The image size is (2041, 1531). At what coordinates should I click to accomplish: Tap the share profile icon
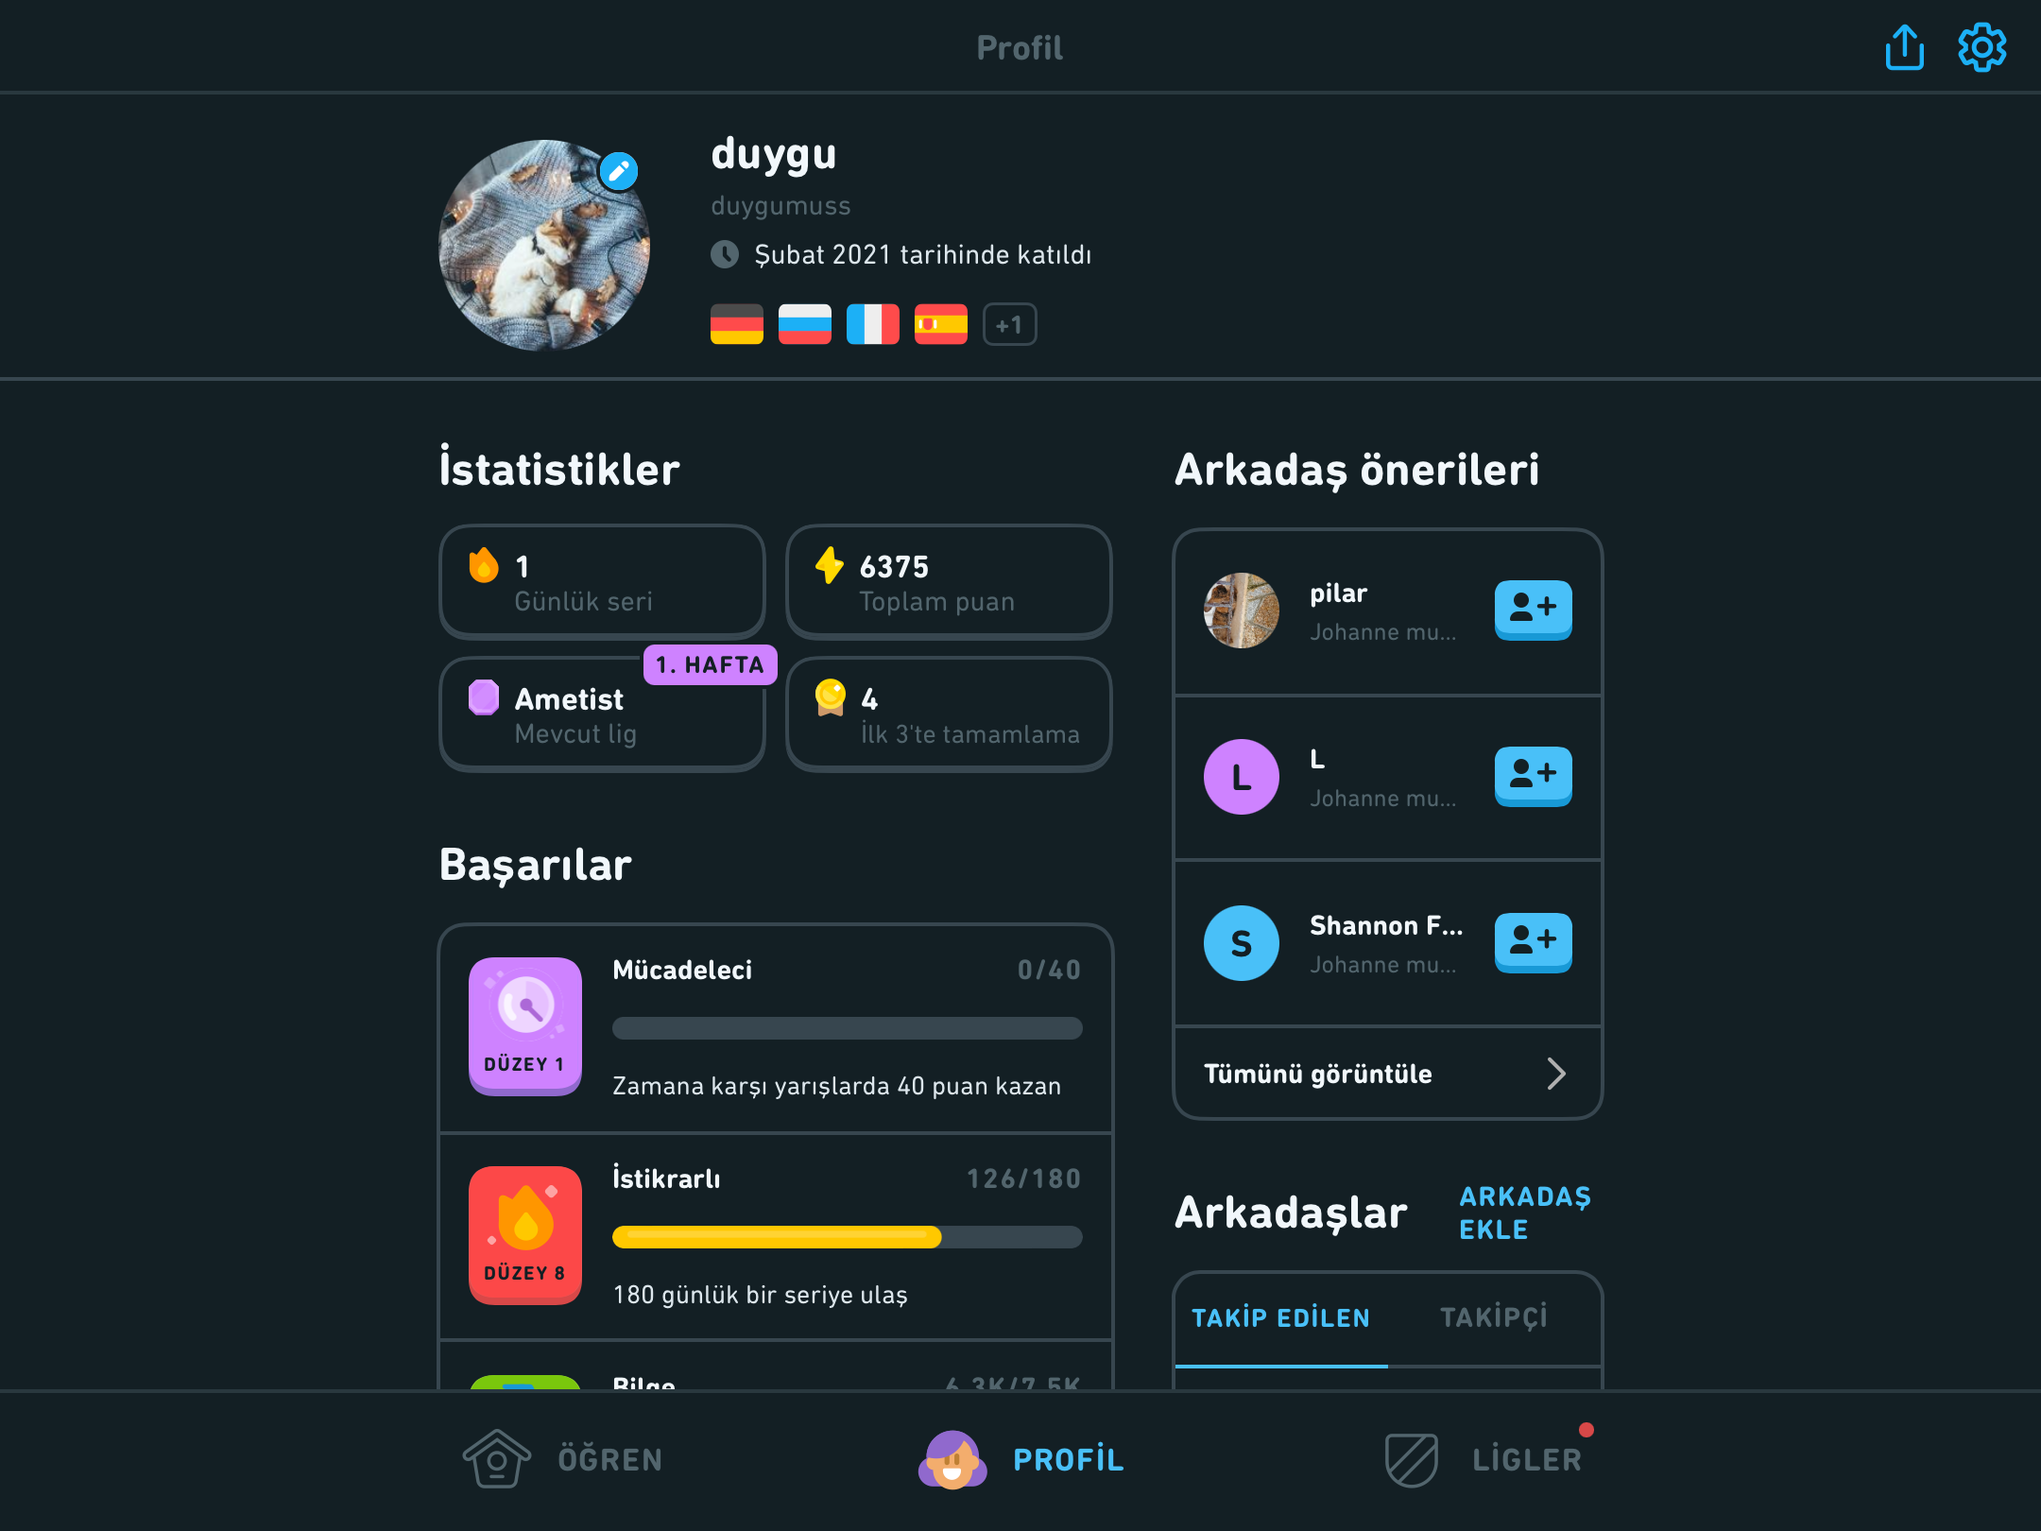1904,47
